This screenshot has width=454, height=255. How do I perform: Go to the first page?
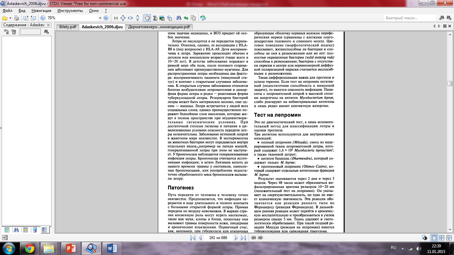[193, 238]
